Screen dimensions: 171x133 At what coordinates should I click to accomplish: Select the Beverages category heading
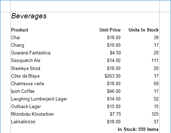tap(29, 16)
